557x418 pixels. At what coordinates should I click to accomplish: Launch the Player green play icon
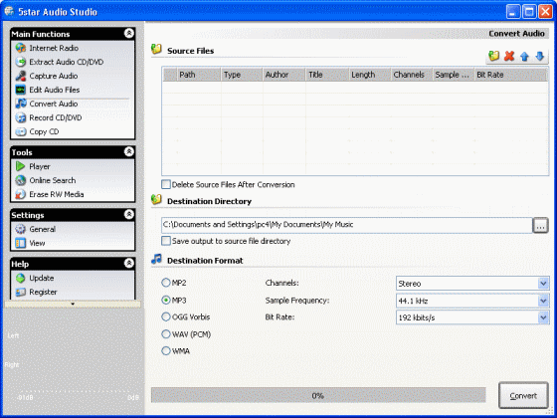21,166
